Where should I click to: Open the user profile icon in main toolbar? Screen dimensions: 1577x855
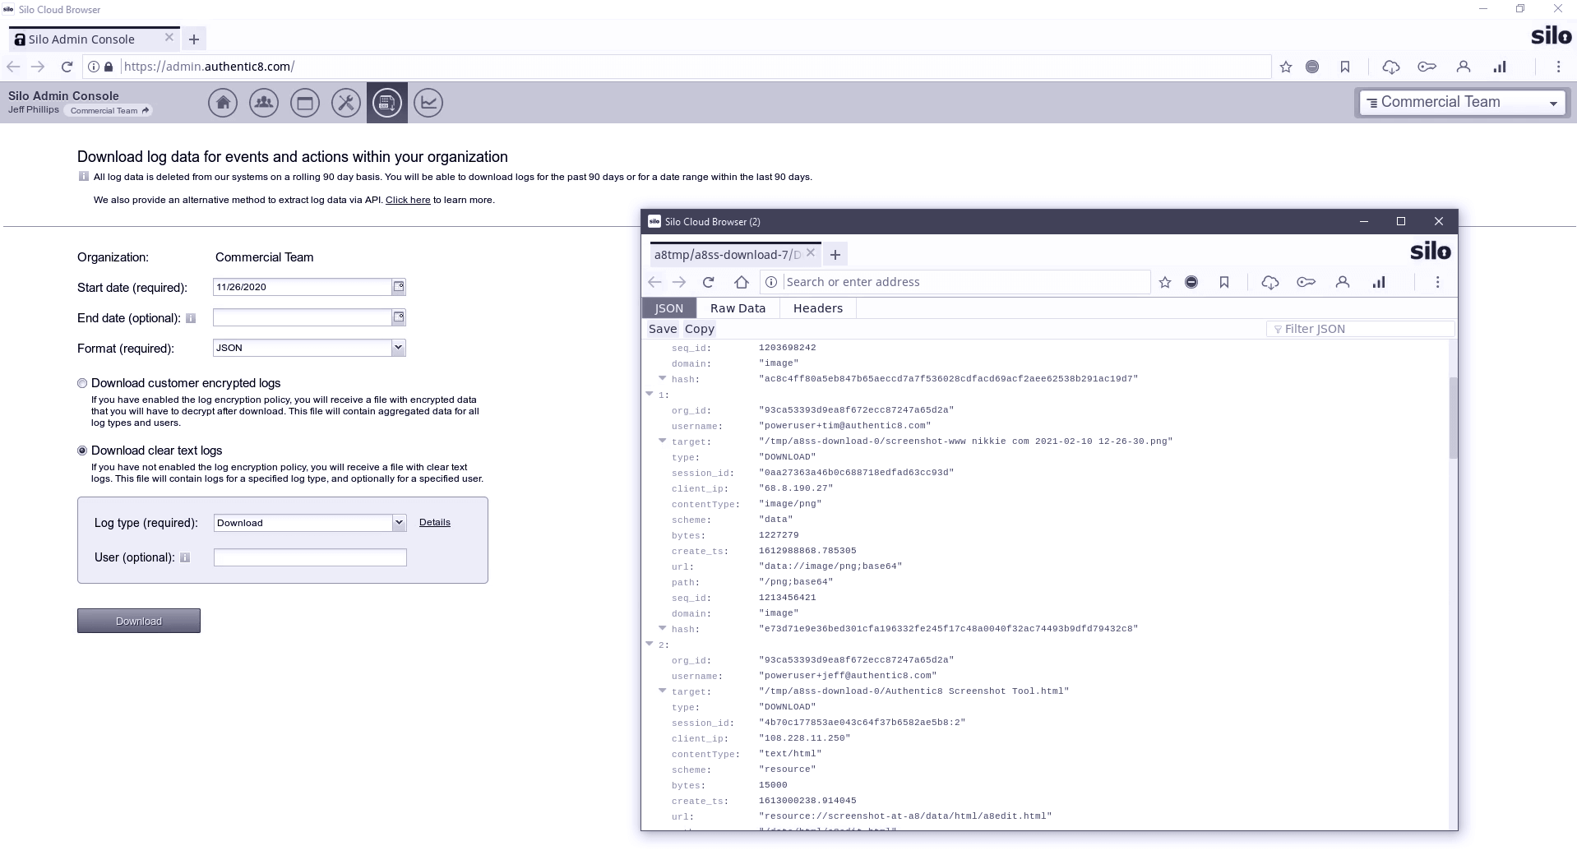click(x=1464, y=67)
